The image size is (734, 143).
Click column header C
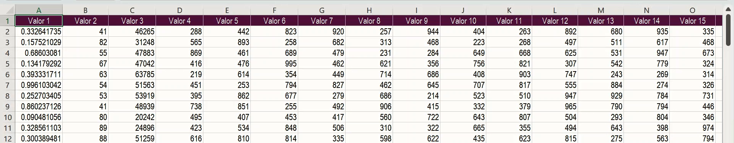[x=132, y=10]
